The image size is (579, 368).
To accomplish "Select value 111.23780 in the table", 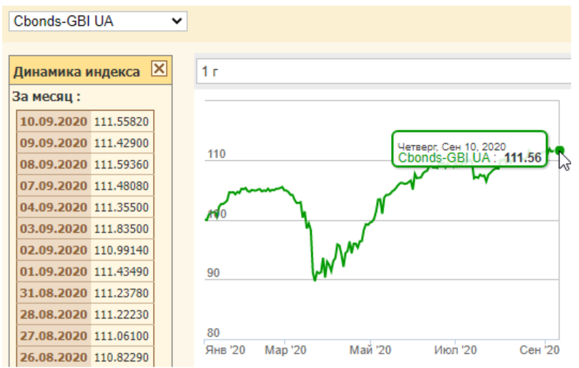I will tap(122, 293).
